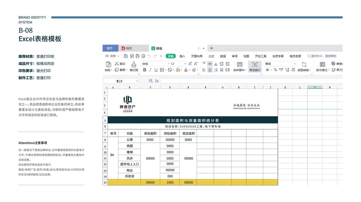Click the Currency ¥ format icon

267,70
